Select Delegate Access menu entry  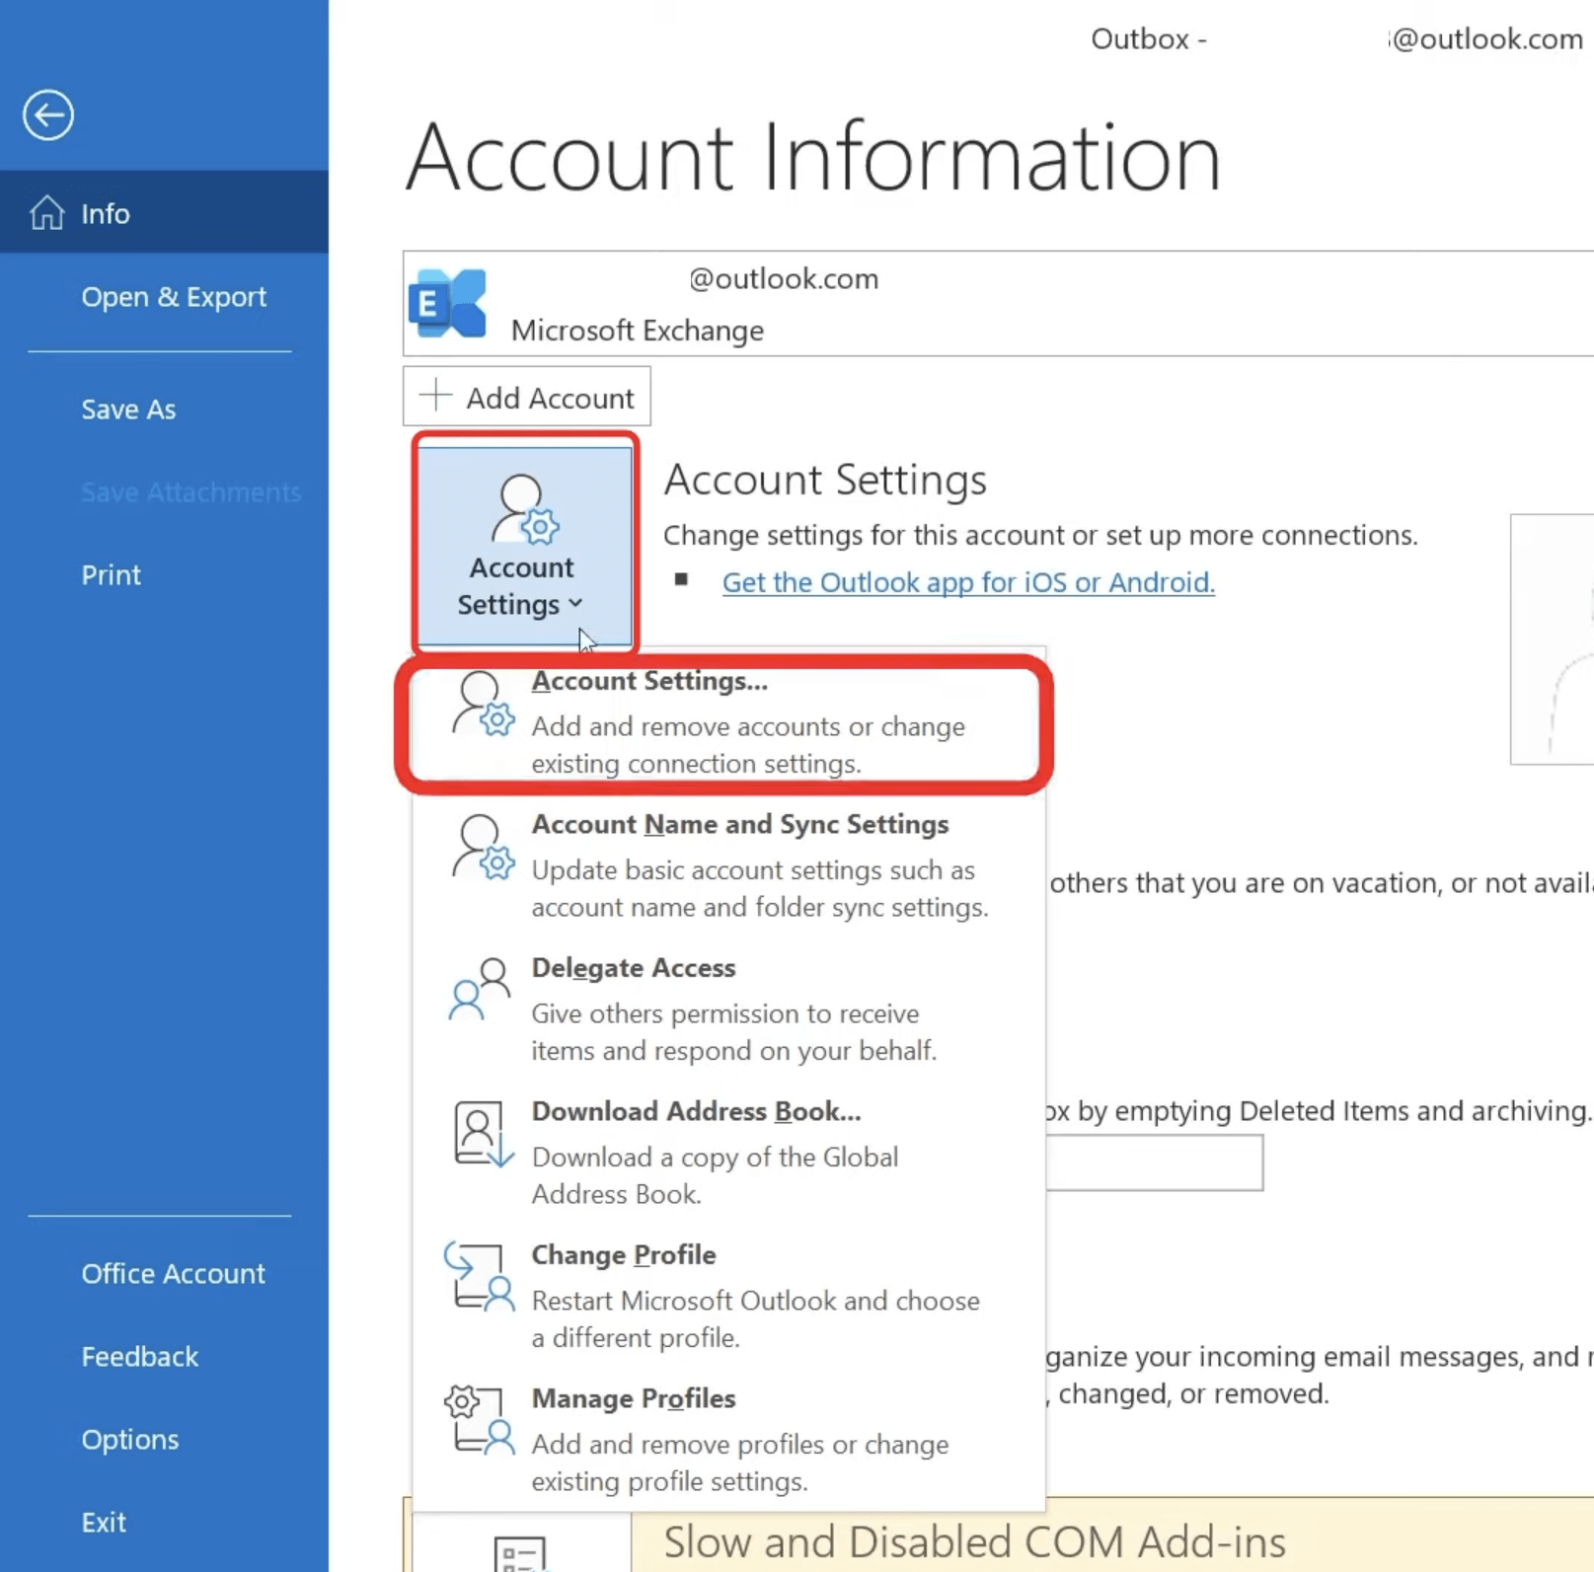coord(728,1008)
